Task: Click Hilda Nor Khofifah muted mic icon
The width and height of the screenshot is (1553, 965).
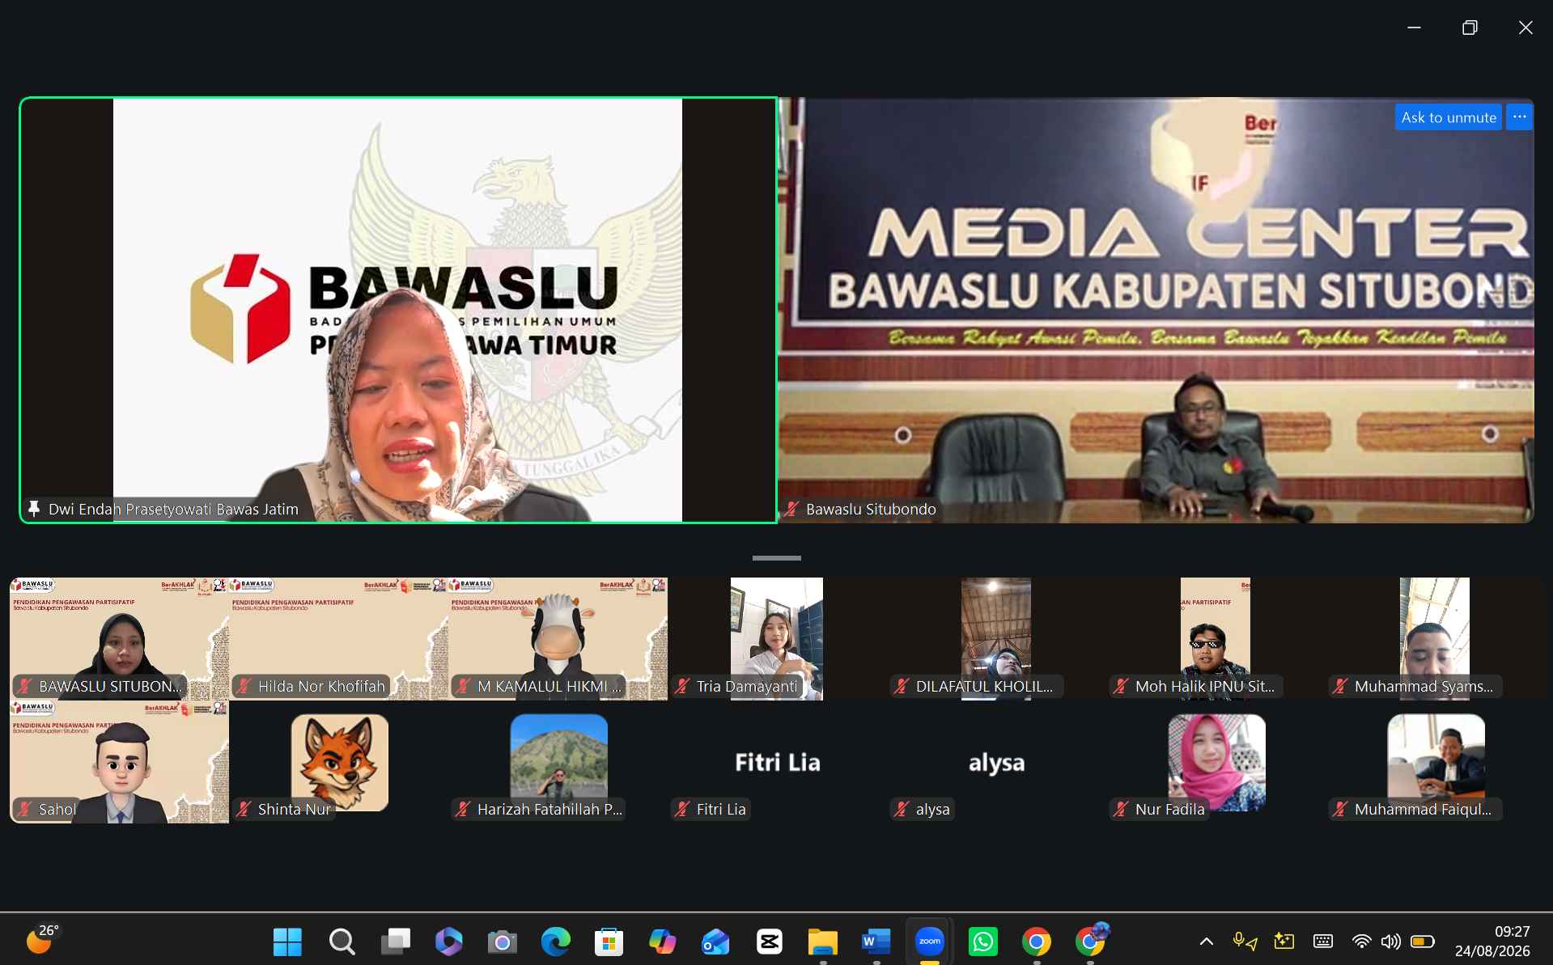Action: coord(244,686)
